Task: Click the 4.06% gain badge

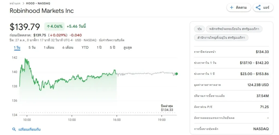Action: click(x=54, y=27)
